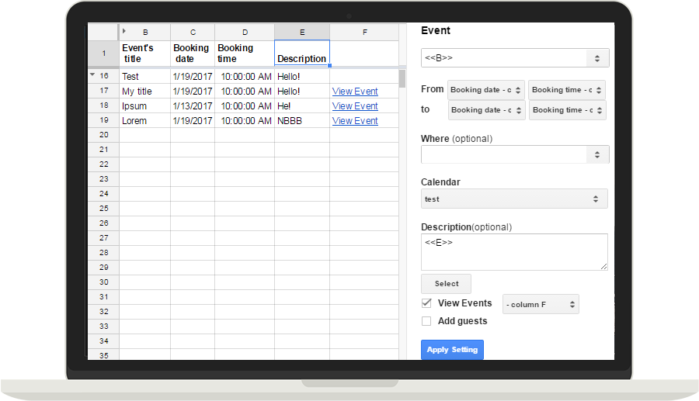Click inside the Description text area

513,252
